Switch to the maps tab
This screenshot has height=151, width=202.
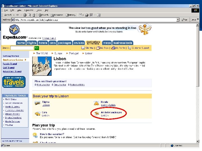click(107, 43)
